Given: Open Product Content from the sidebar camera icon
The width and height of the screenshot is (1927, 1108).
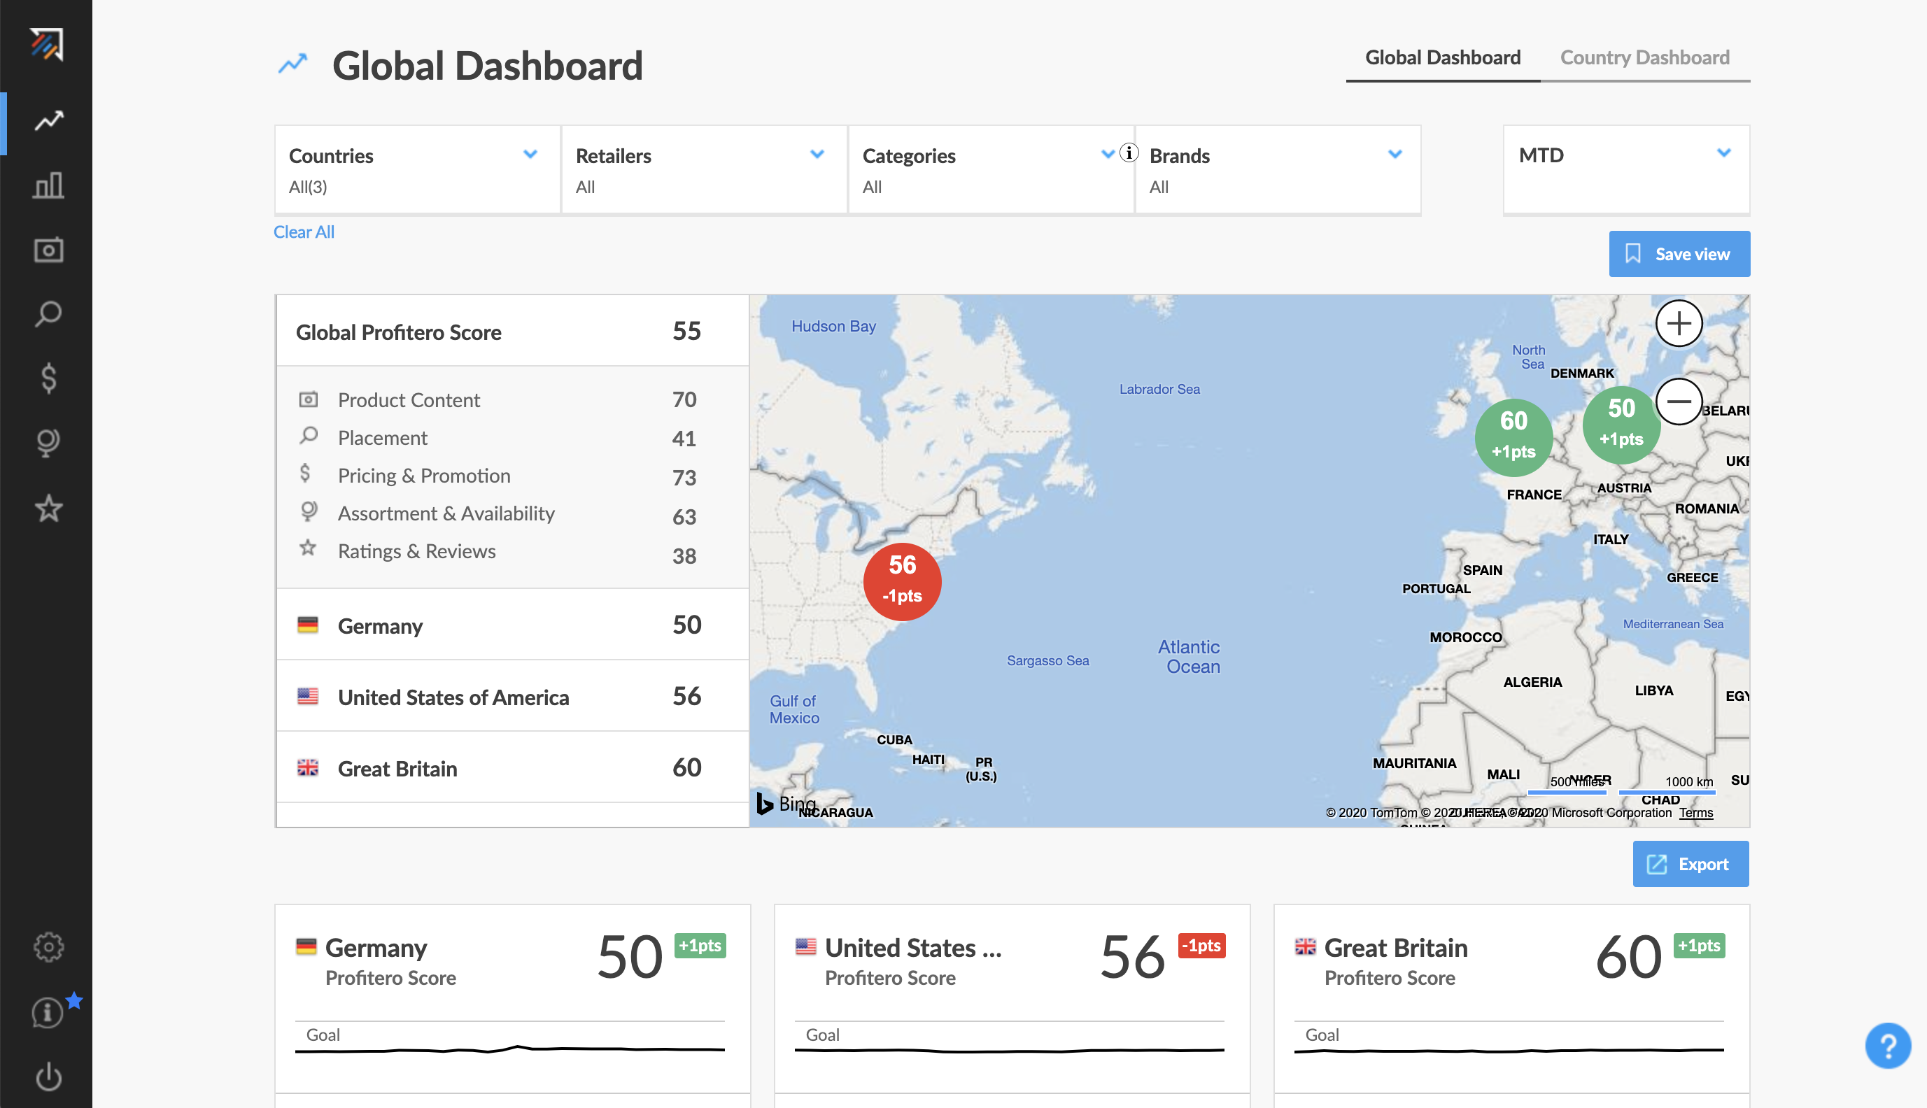Looking at the screenshot, I should [48, 250].
